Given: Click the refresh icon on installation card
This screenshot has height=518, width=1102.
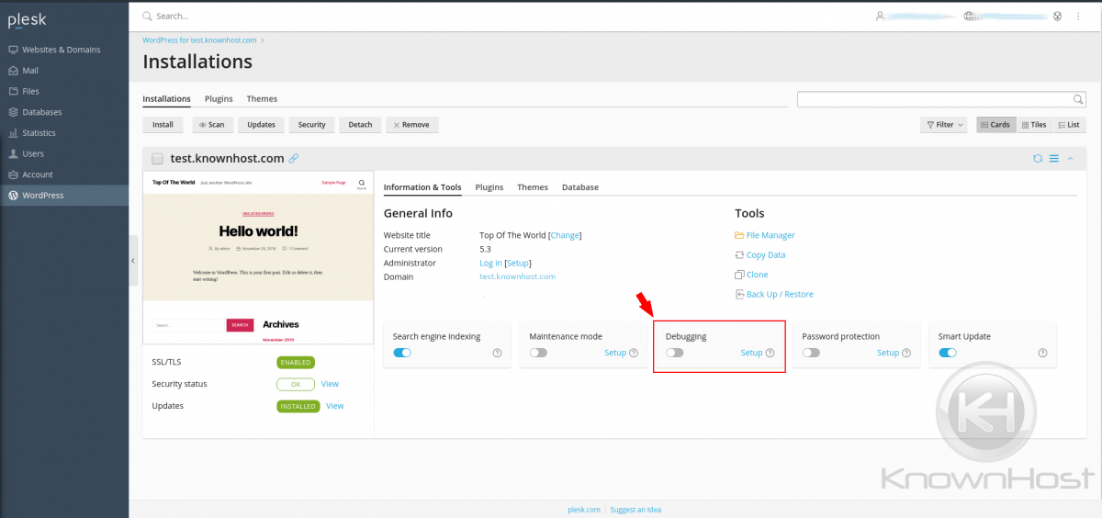Looking at the screenshot, I should tap(1038, 158).
